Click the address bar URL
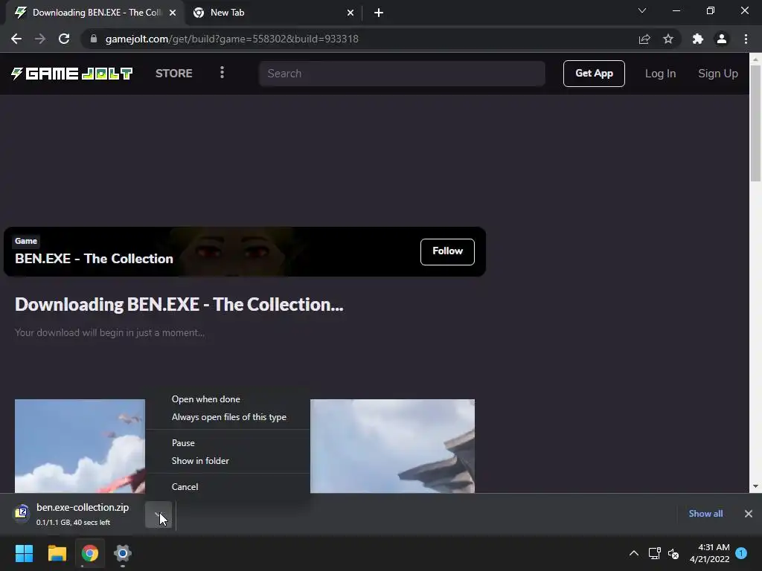 [232, 39]
